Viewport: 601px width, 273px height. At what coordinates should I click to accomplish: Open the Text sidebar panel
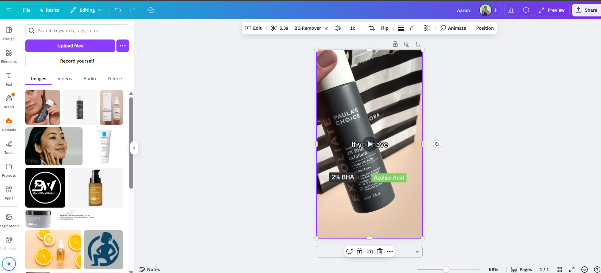coord(9,79)
